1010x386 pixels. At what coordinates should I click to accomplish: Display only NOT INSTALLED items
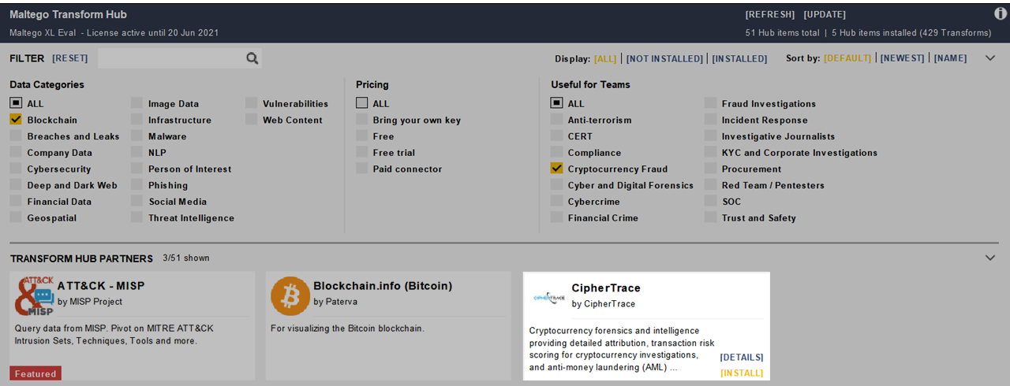[x=664, y=58]
